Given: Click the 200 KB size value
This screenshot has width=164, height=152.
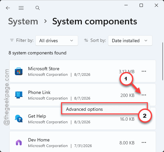Looking at the screenshot, I should point(127,95).
